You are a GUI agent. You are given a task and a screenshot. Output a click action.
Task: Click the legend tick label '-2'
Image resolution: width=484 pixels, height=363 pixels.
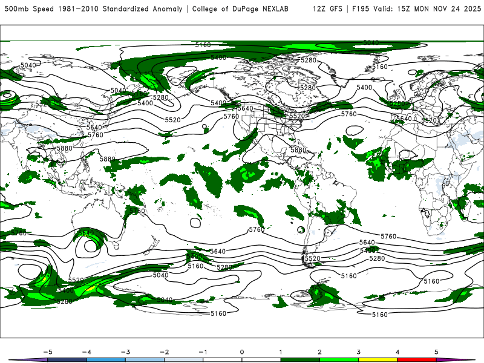[x=164, y=352]
